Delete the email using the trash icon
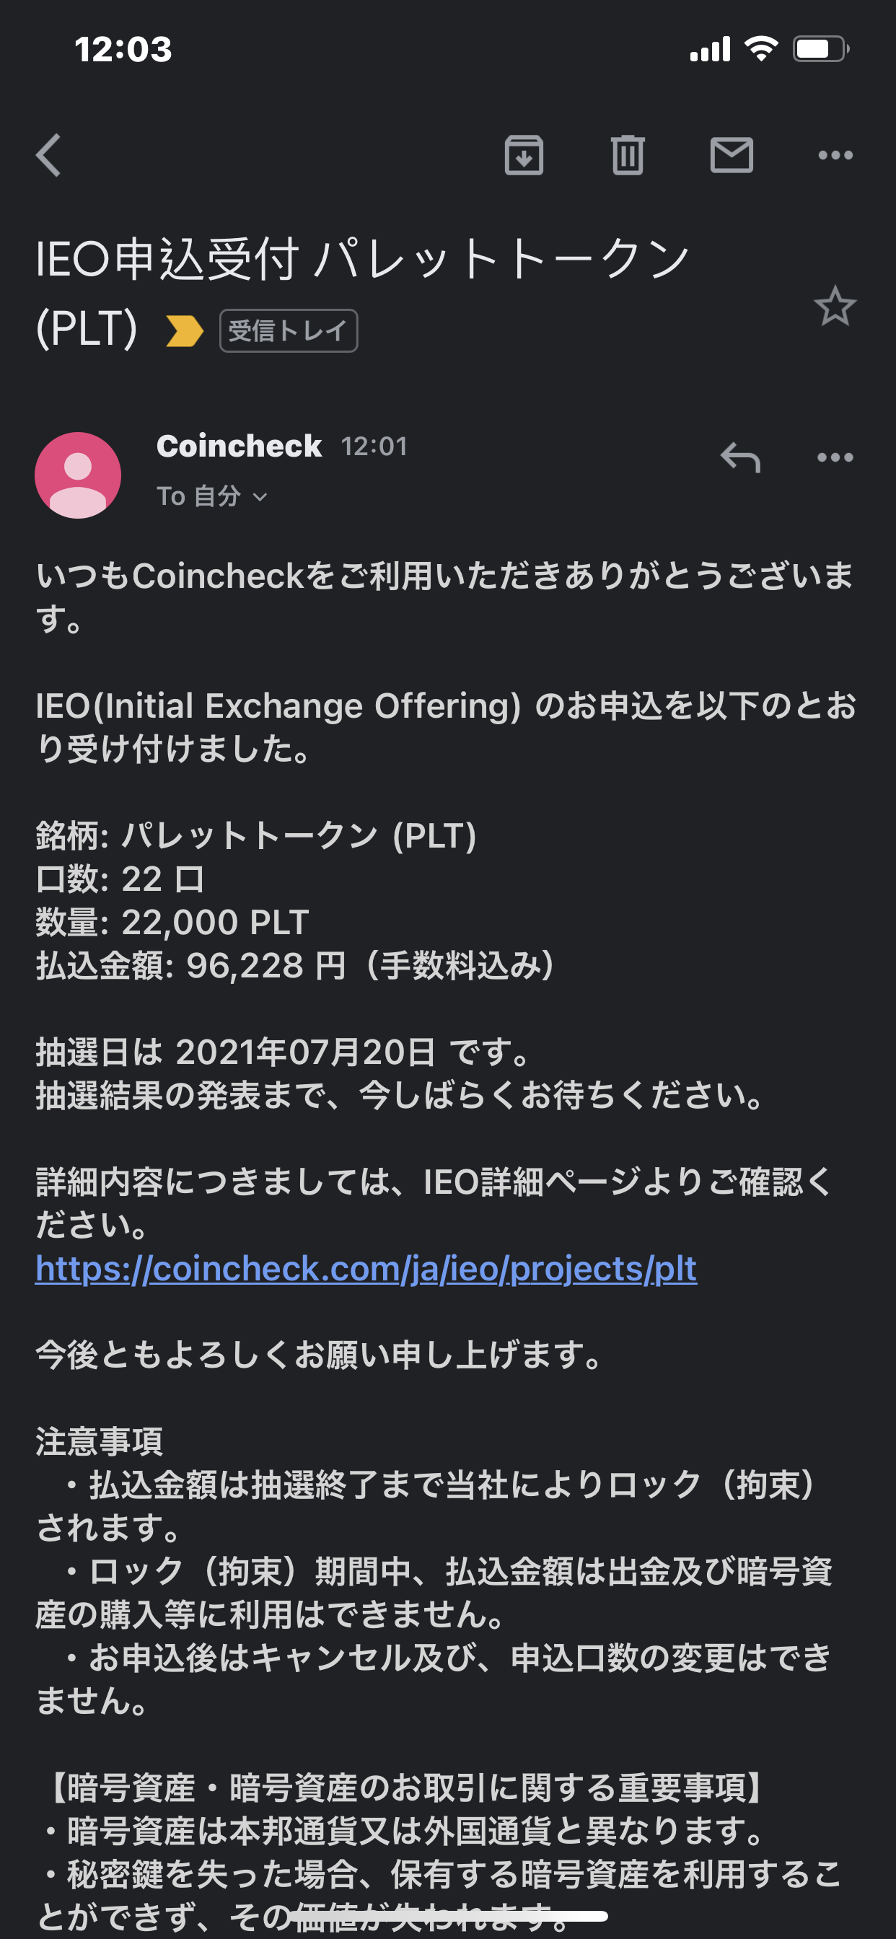Viewport: 896px width, 1939px height. (x=627, y=156)
